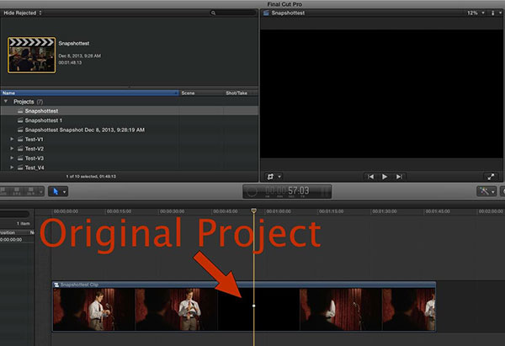Select the Test-V3 project name
The height and width of the screenshot is (346, 505).
click(35, 158)
